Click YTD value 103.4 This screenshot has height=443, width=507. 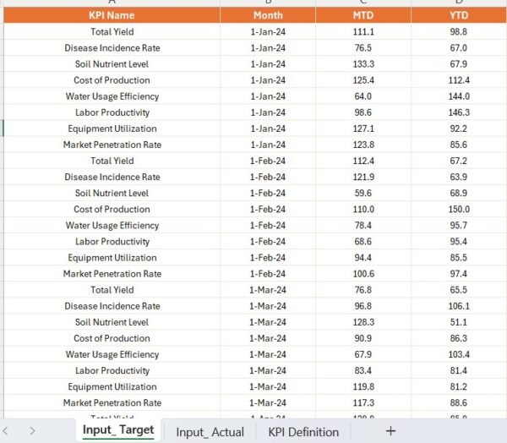pyautogui.click(x=459, y=355)
